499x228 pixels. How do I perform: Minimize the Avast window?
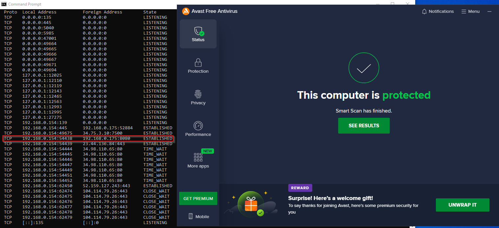pos(489,12)
